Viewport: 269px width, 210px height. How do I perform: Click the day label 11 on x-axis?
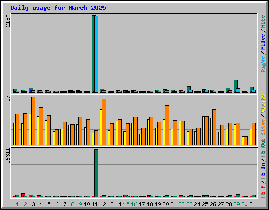coord(95,204)
